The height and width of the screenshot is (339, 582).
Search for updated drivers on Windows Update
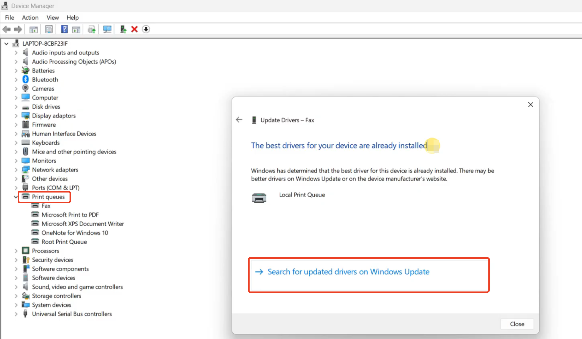click(x=369, y=275)
